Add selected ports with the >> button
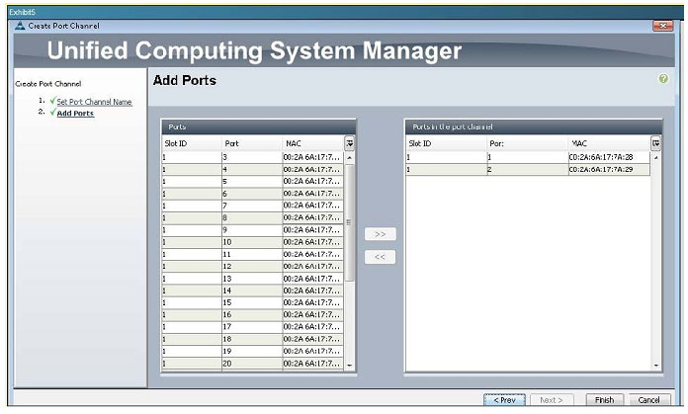 pyautogui.click(x=380, y=234)
